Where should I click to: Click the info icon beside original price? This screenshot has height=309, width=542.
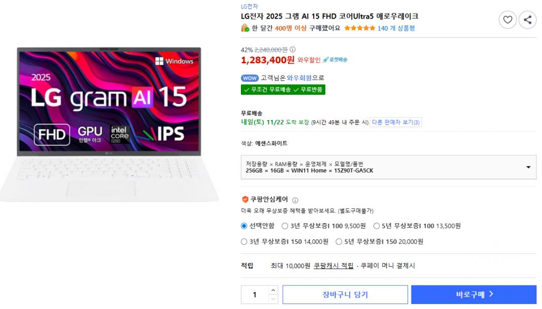tap(293, 50)
